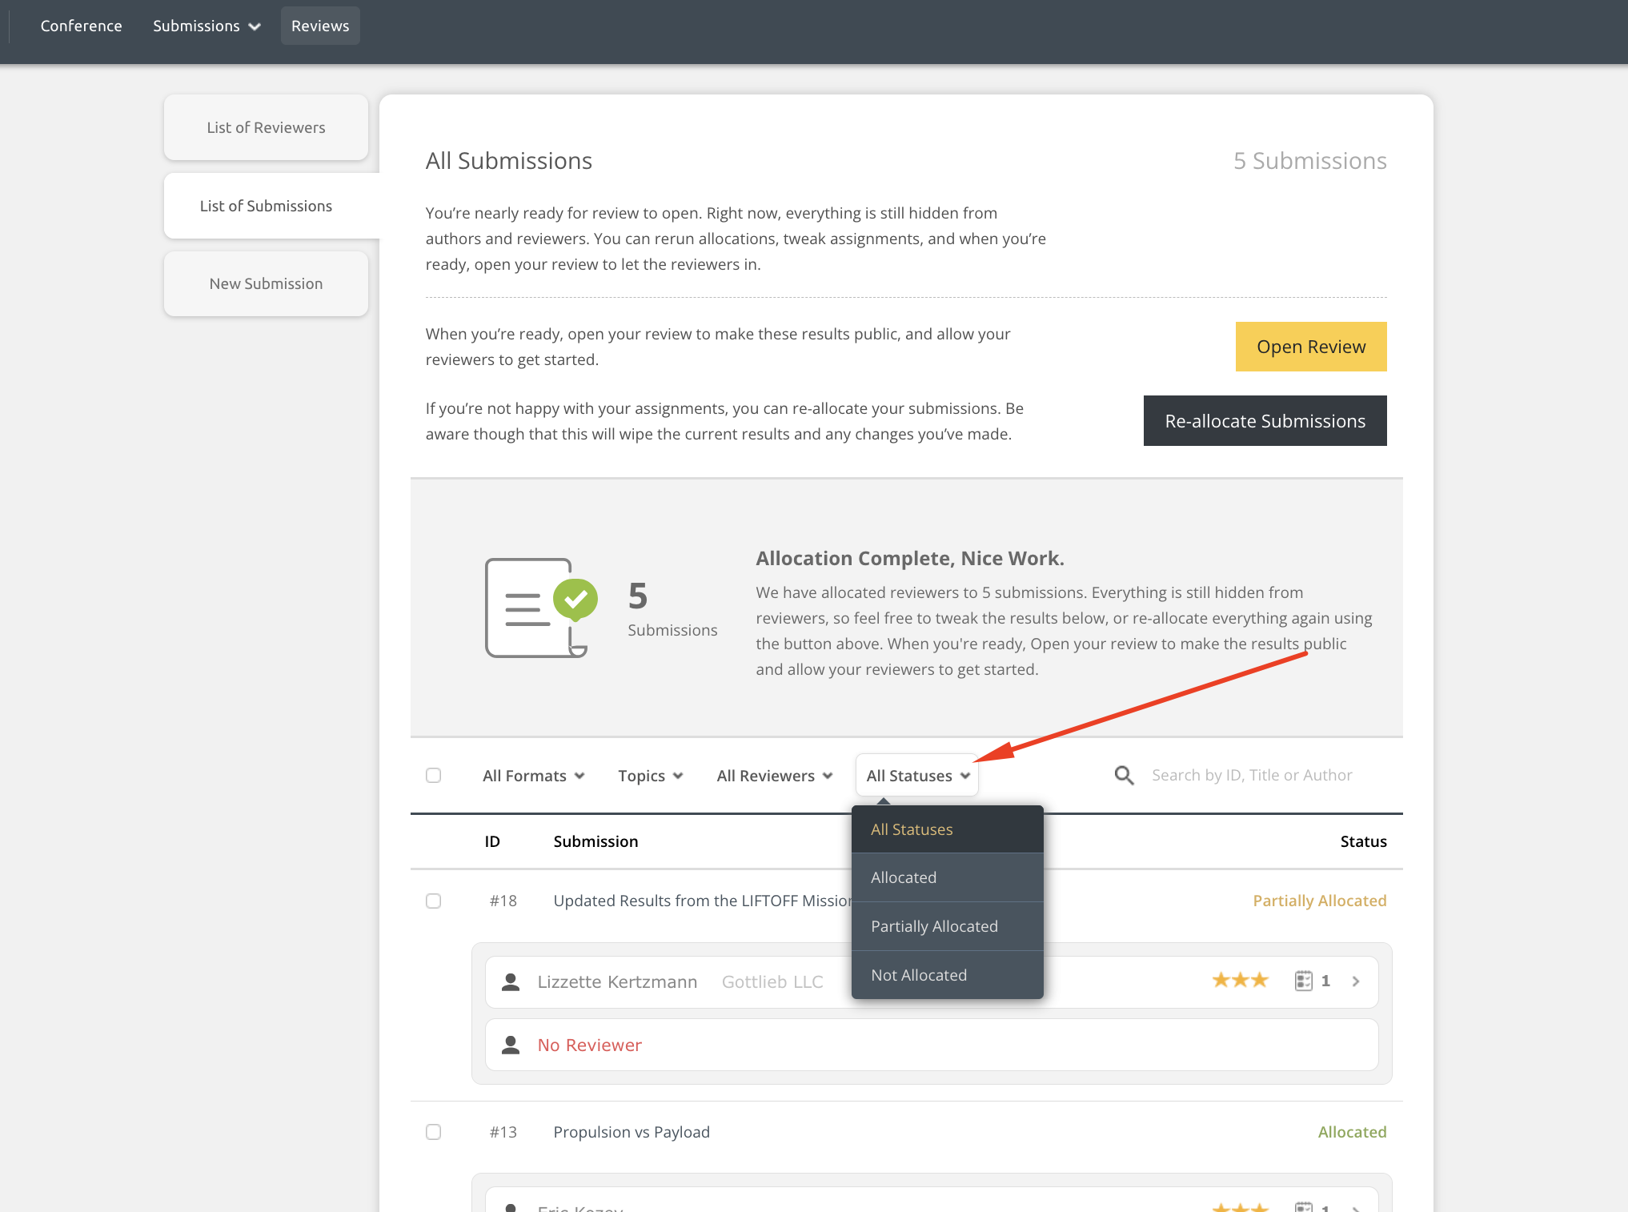
Task: Click the three-star rating on Lizzette's row
Action: pos(1239,981)
